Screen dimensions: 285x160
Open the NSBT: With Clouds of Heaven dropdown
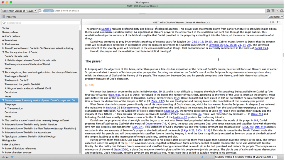click(x=19, y=11)
